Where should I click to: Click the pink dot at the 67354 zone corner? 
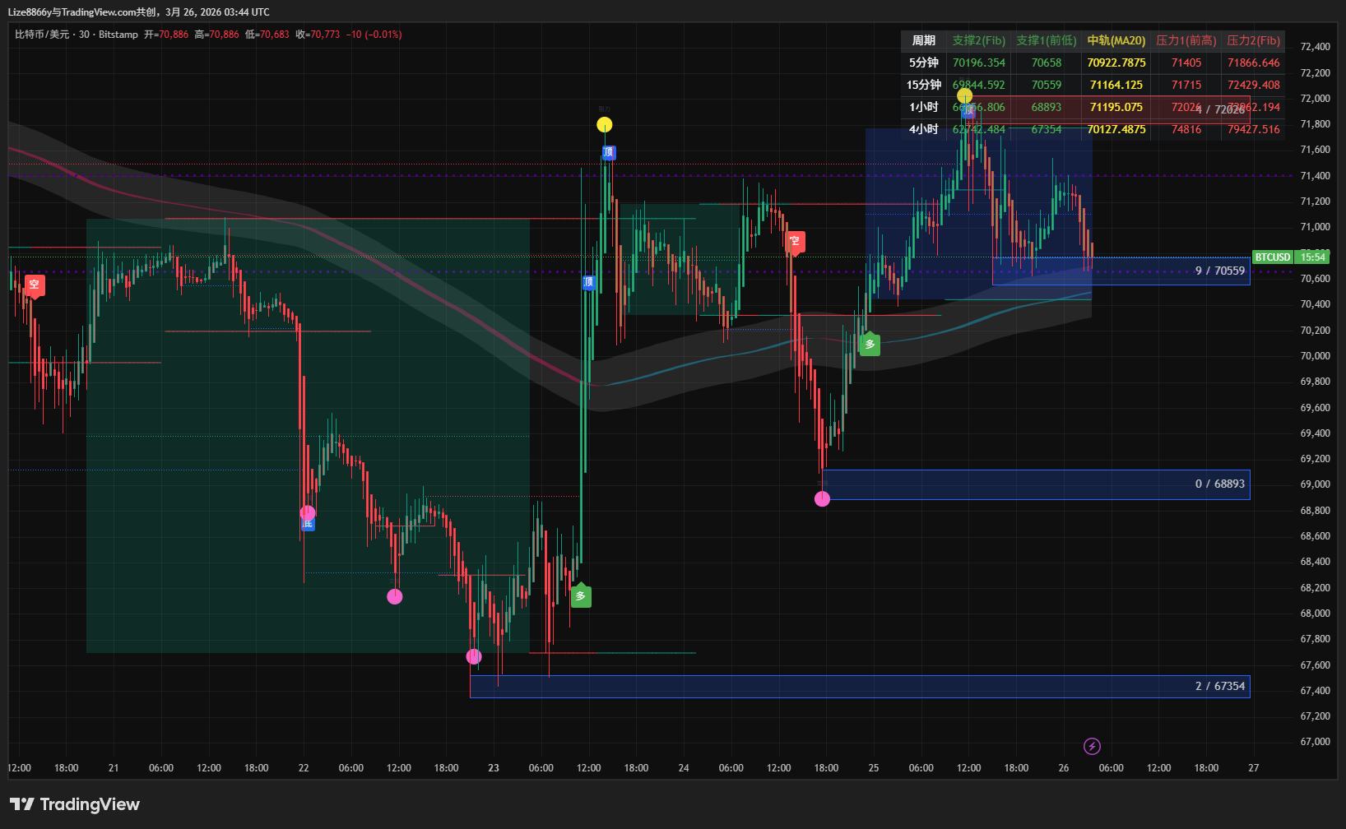pos(474,656)
